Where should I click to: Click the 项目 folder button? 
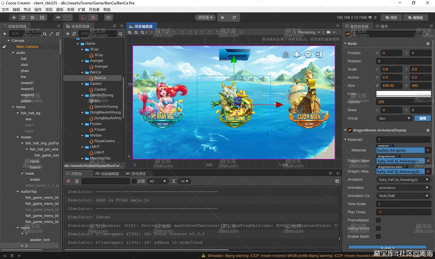[391, 17]
